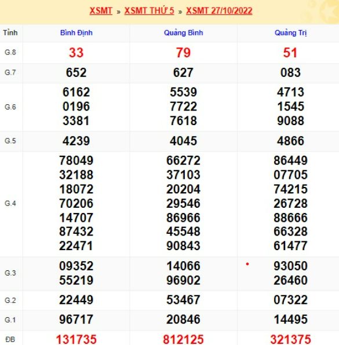Select G.3 number 96902

pyautogui.click(x=184, y=280)
